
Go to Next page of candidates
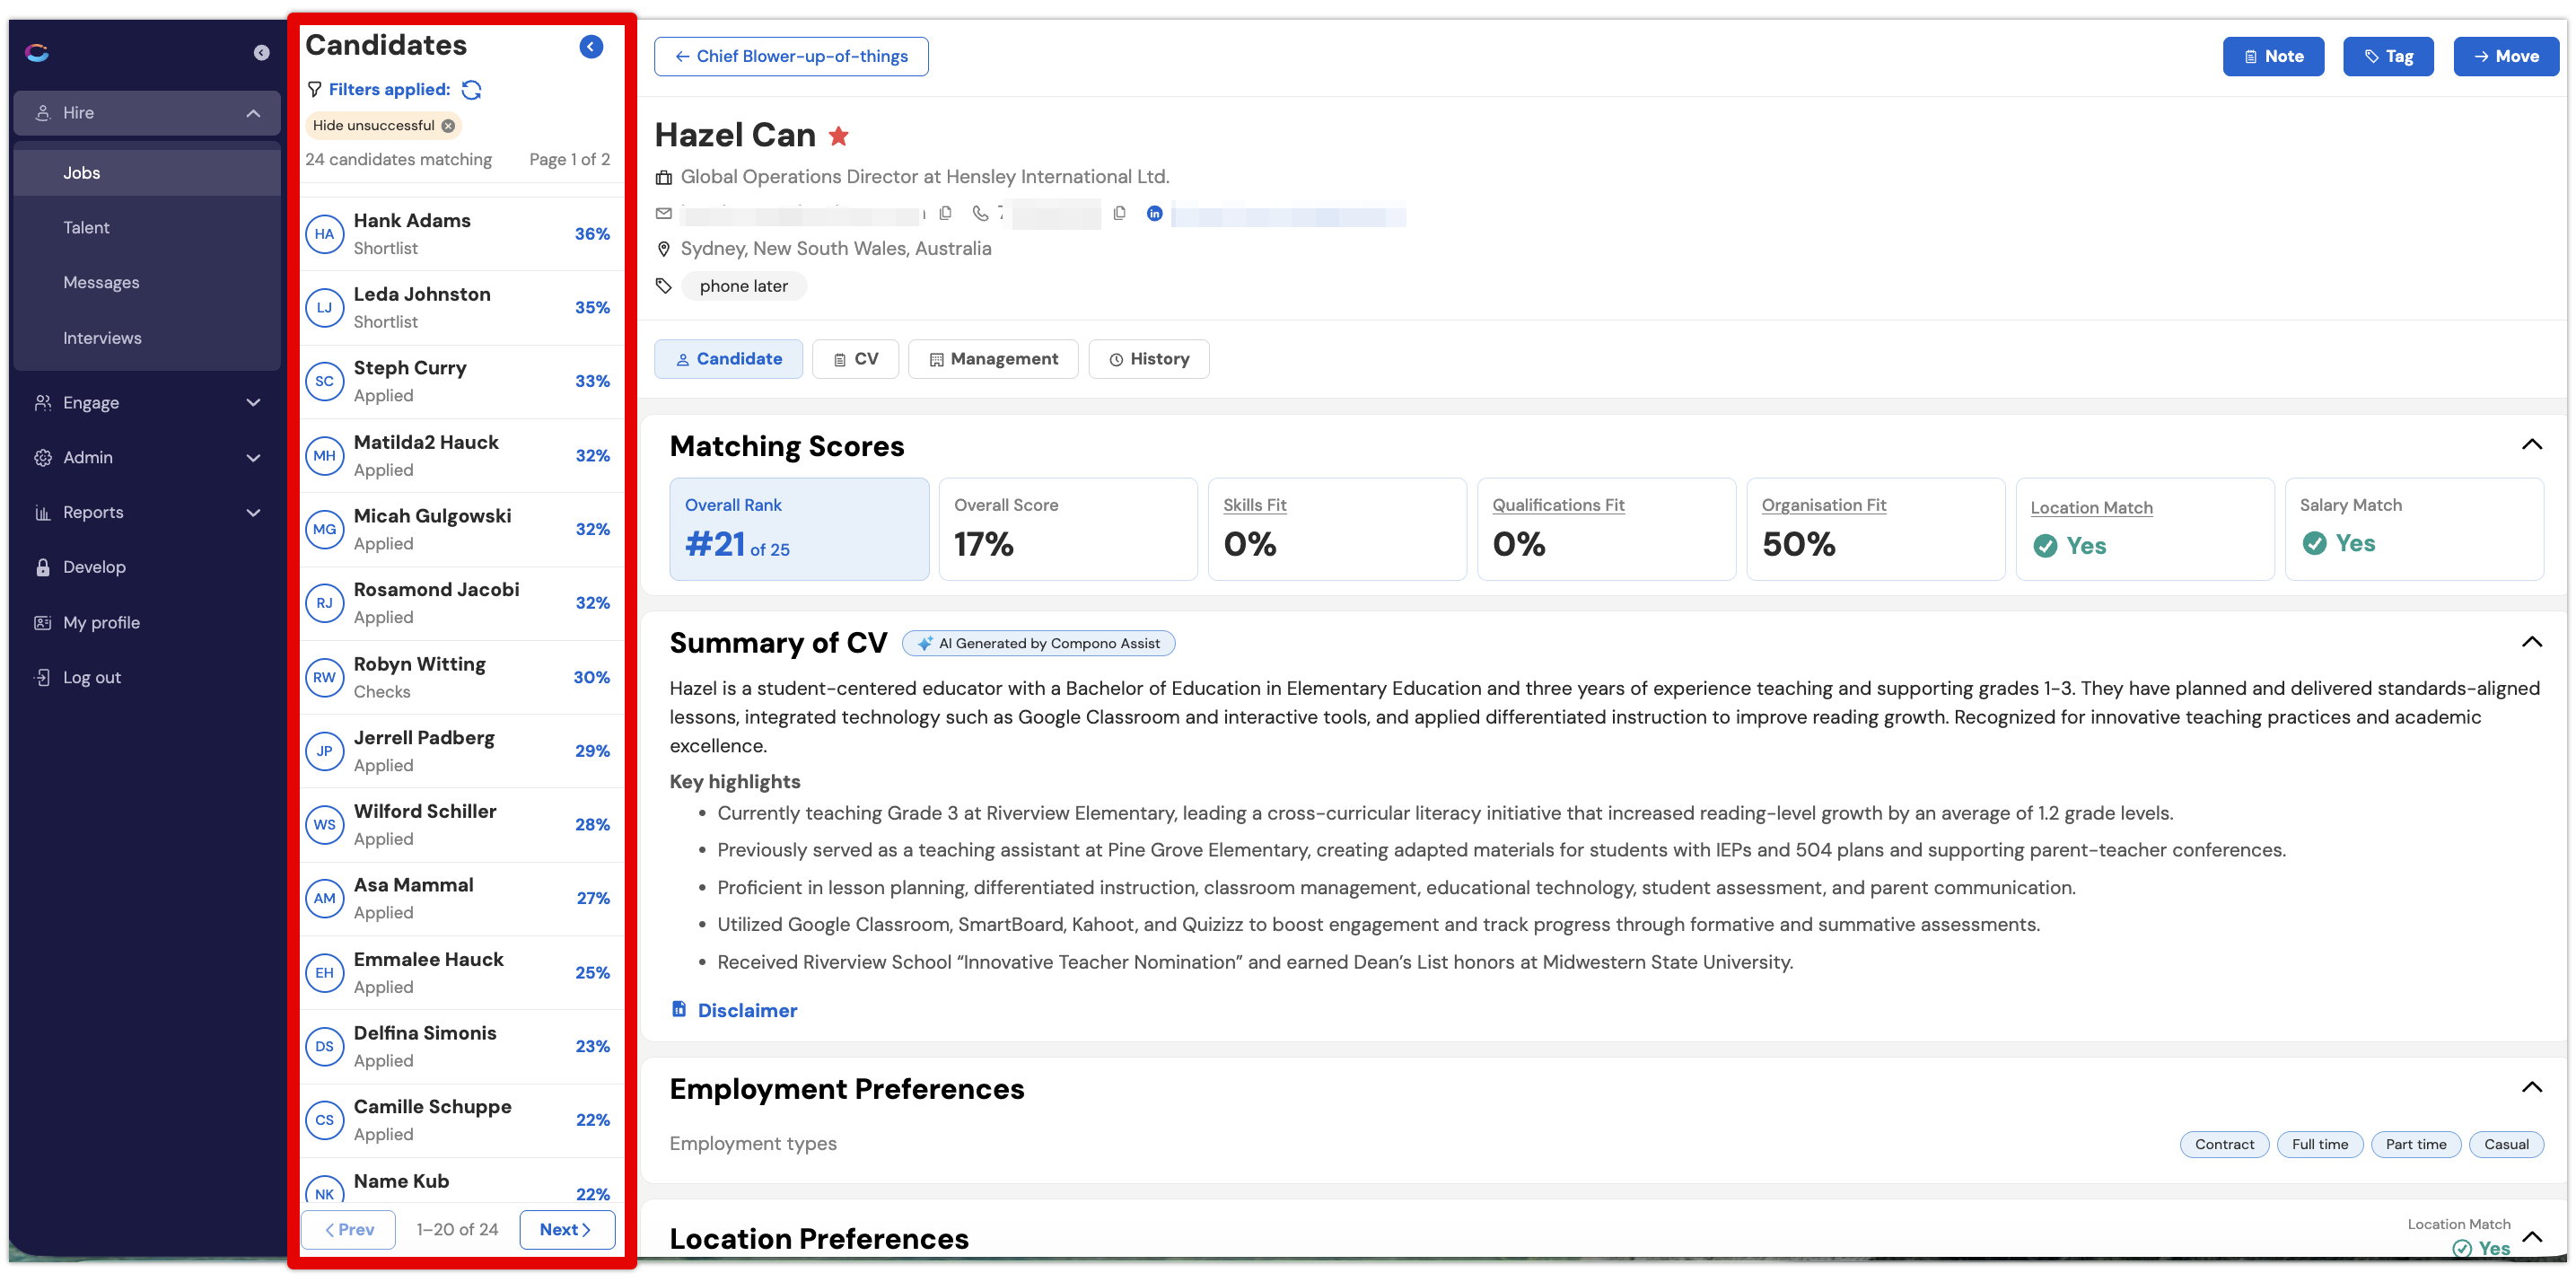coord(567,1230)
